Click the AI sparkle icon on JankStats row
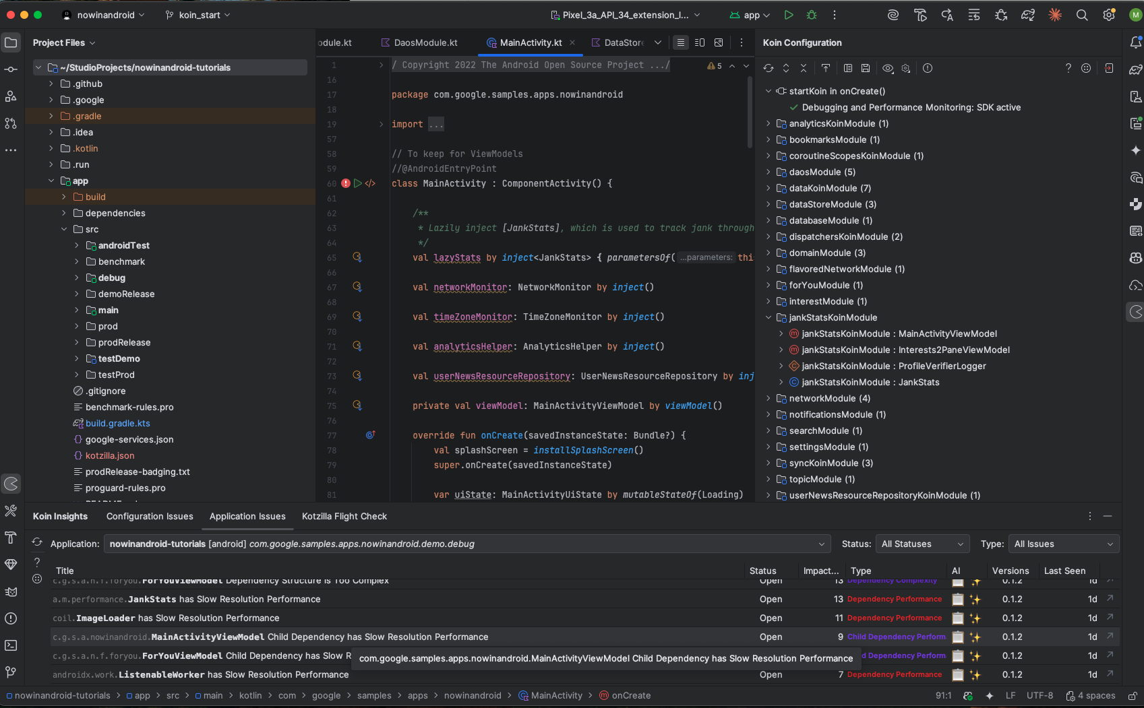1144x708 pixels. coord(975,599)
